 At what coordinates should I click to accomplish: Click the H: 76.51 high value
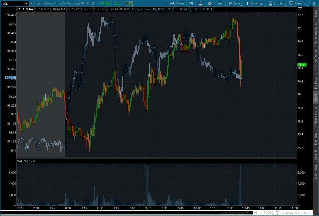point(86,9)
